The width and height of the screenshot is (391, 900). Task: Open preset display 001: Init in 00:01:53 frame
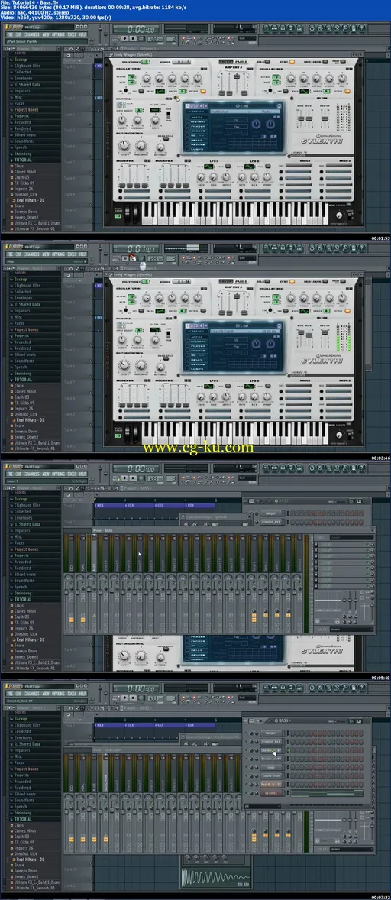(x=241, y=105)
